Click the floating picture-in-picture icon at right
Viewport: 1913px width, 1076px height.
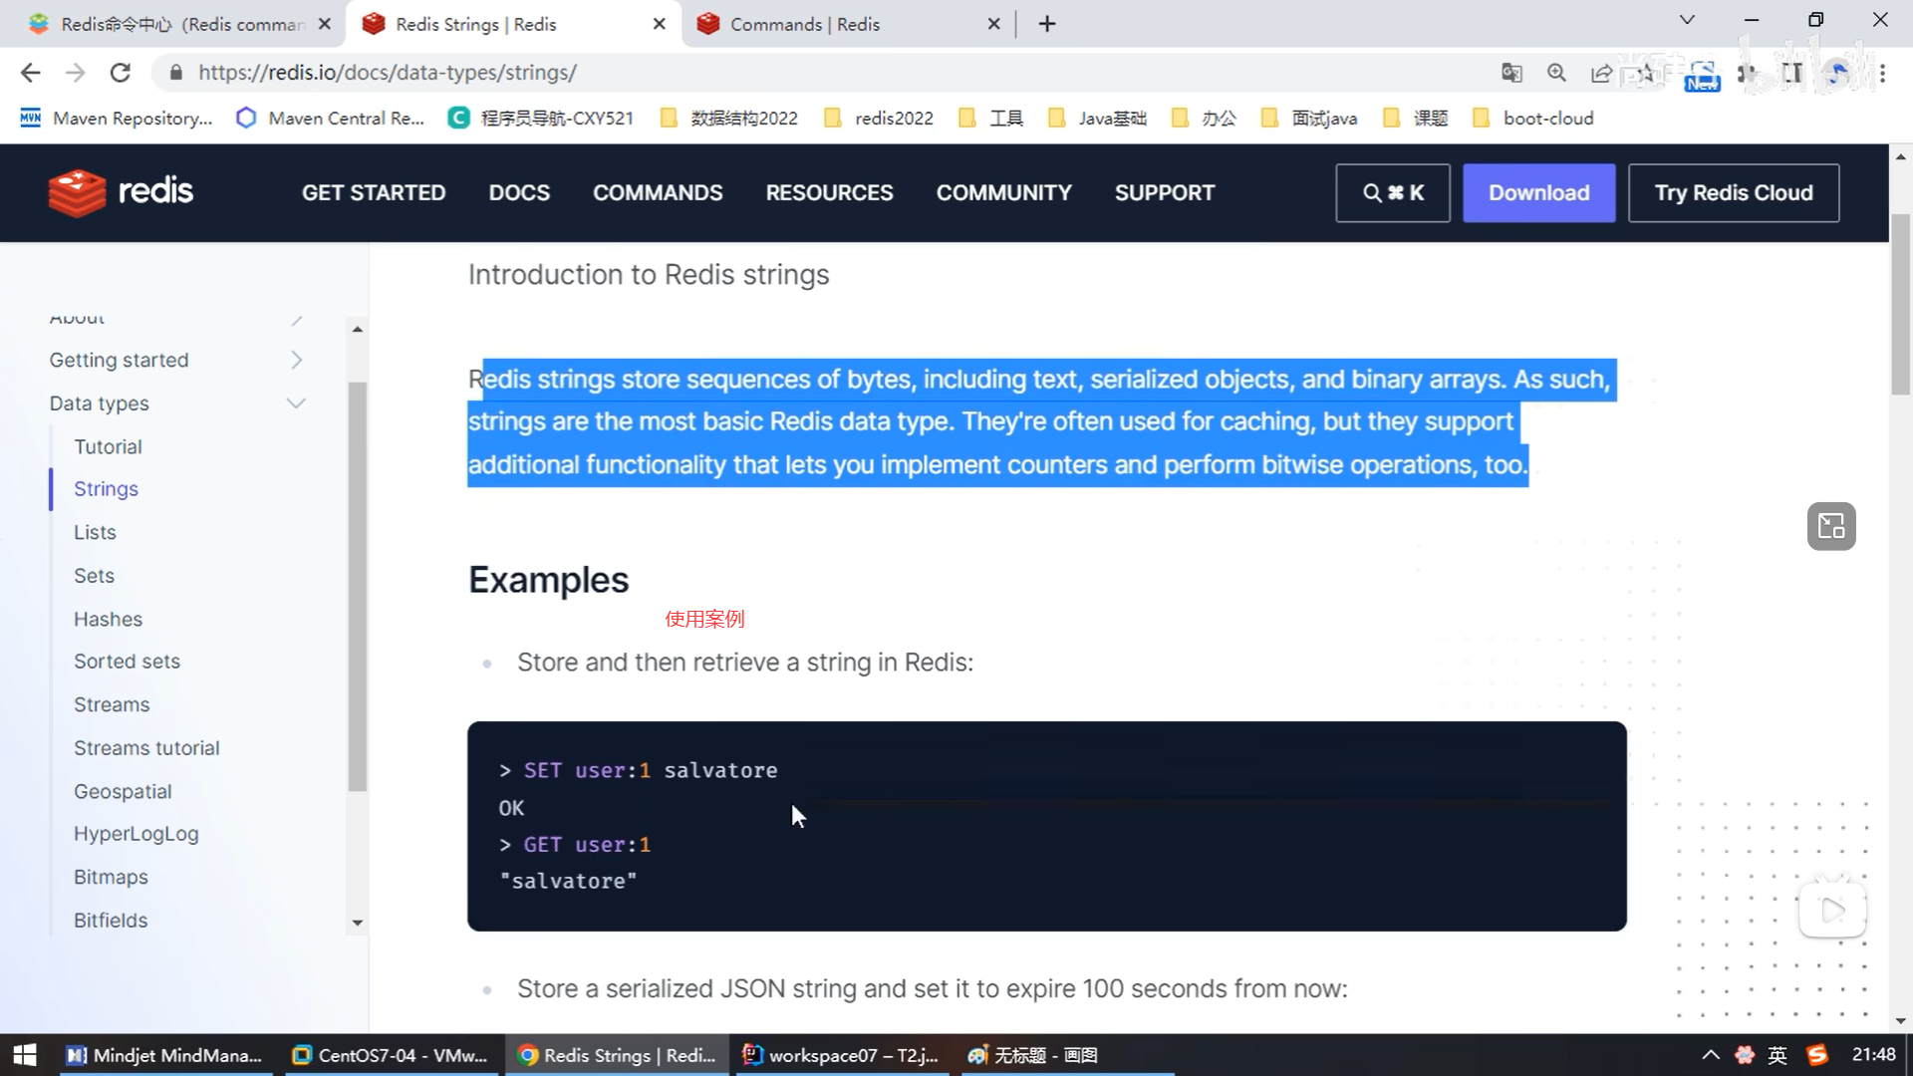pyautogui.click(x=1831, y=526)
